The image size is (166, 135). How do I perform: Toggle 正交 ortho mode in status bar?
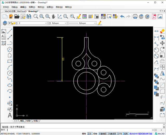[90, 133]
